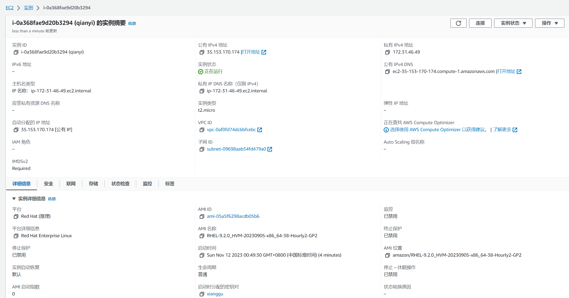
Task: Click the 普通 lifecycle value
Action: point(203,274)
